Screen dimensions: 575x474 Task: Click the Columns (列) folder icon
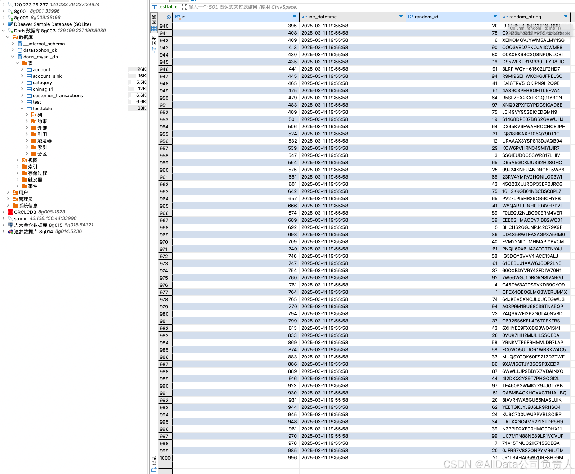click(x=34, y=115)
